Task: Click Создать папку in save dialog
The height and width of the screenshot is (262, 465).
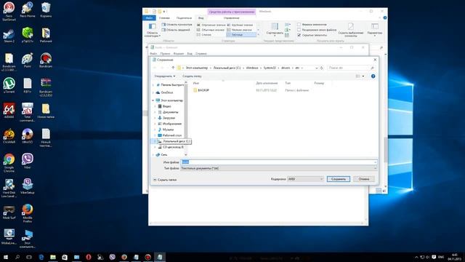Action: (192, 76)
